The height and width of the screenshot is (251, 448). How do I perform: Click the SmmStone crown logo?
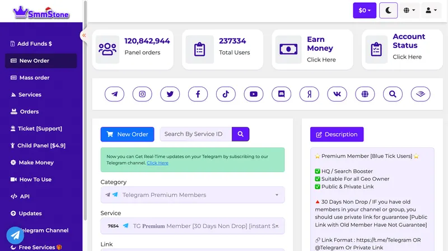pos(41,12)
